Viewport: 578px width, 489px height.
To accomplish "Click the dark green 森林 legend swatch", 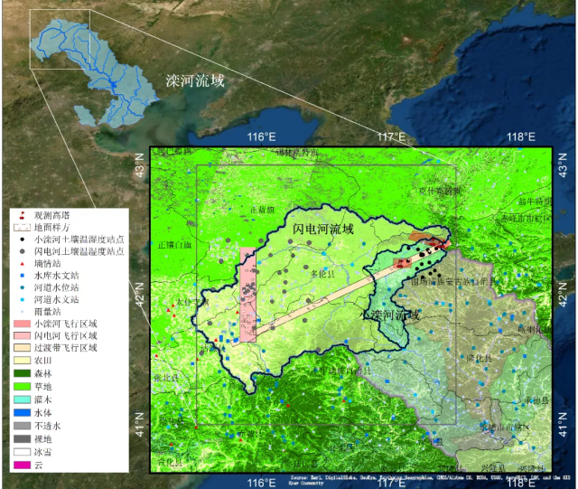I will click(x=21, y=371).
